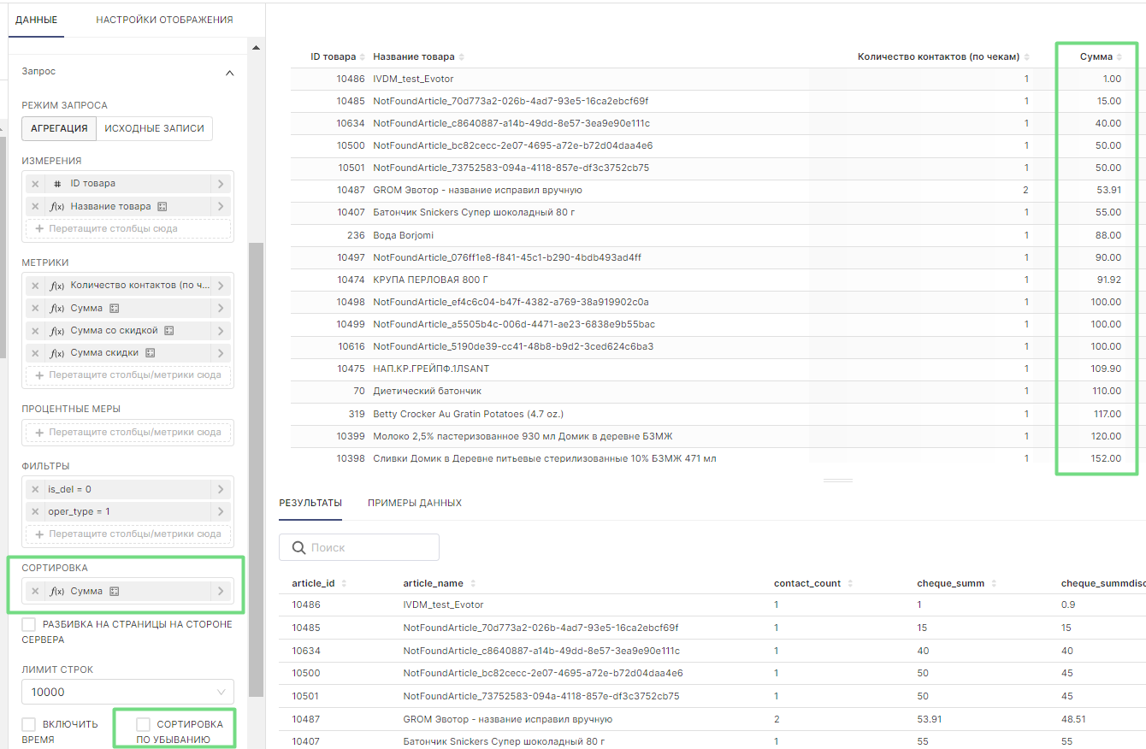Select 'Агрегация' query mode button
Screen dimensions: 1146x749
pos(59,129)
